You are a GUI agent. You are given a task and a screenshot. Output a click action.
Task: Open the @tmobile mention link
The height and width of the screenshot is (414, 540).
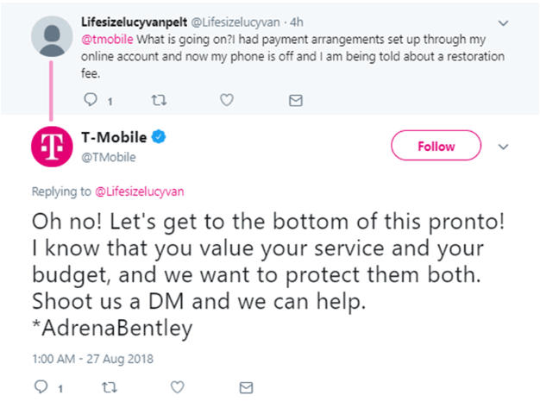pos(107,40)
